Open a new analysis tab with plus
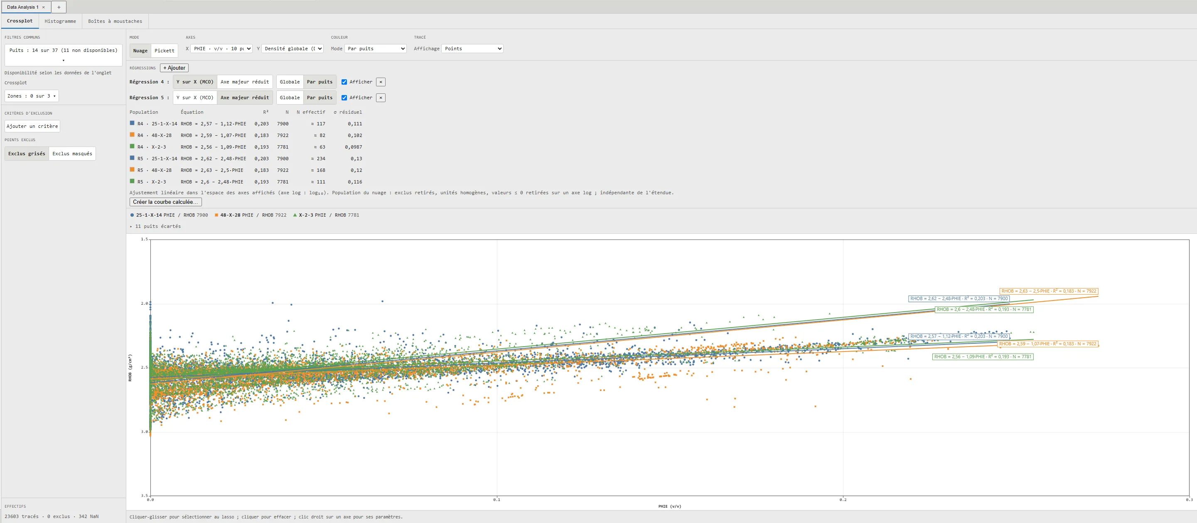The height and width of the screenshot is (523, 1197). click(59, 7)
